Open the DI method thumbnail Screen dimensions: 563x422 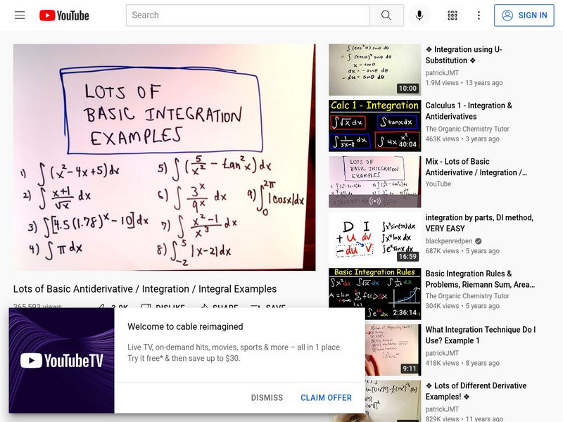[375, 238]
